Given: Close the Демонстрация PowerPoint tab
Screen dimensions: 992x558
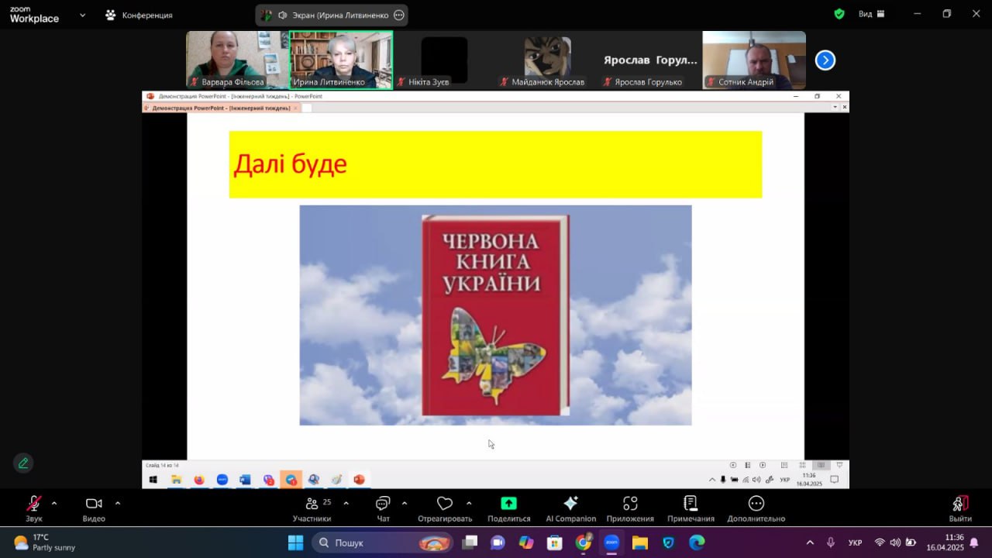Looking at the screenshot, I should 295,108.
